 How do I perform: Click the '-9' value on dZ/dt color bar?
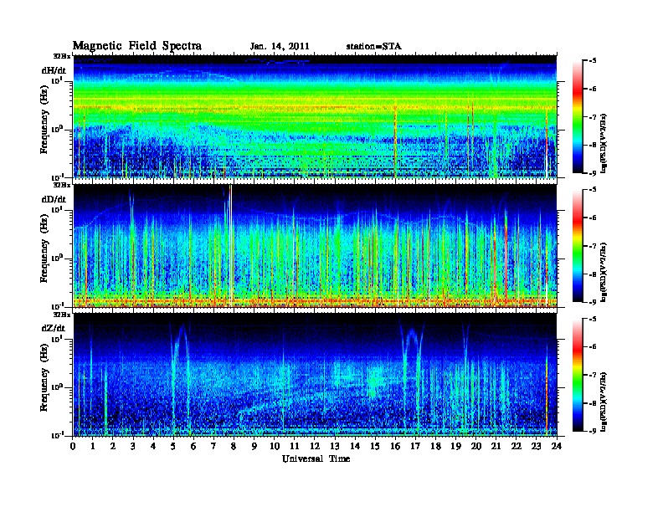[x=593, y=431]
